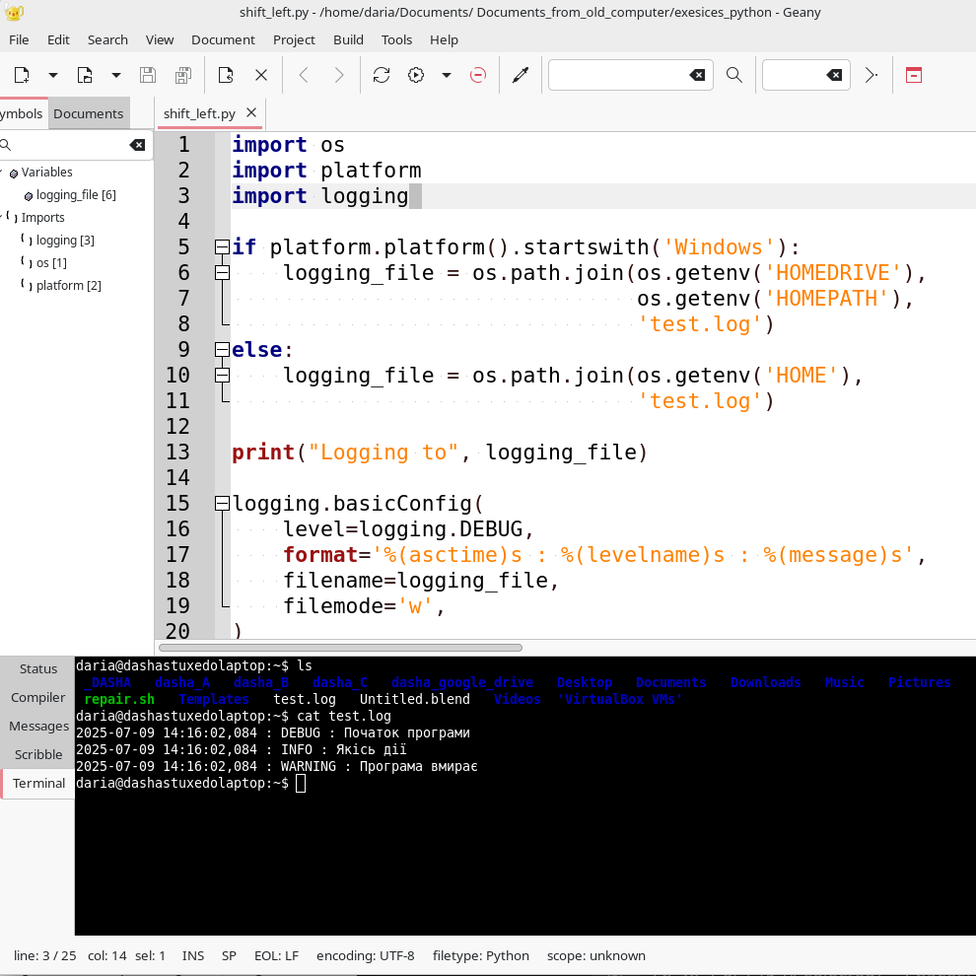Open the Help menu
976x976 pixels.
tap(444, 39)
